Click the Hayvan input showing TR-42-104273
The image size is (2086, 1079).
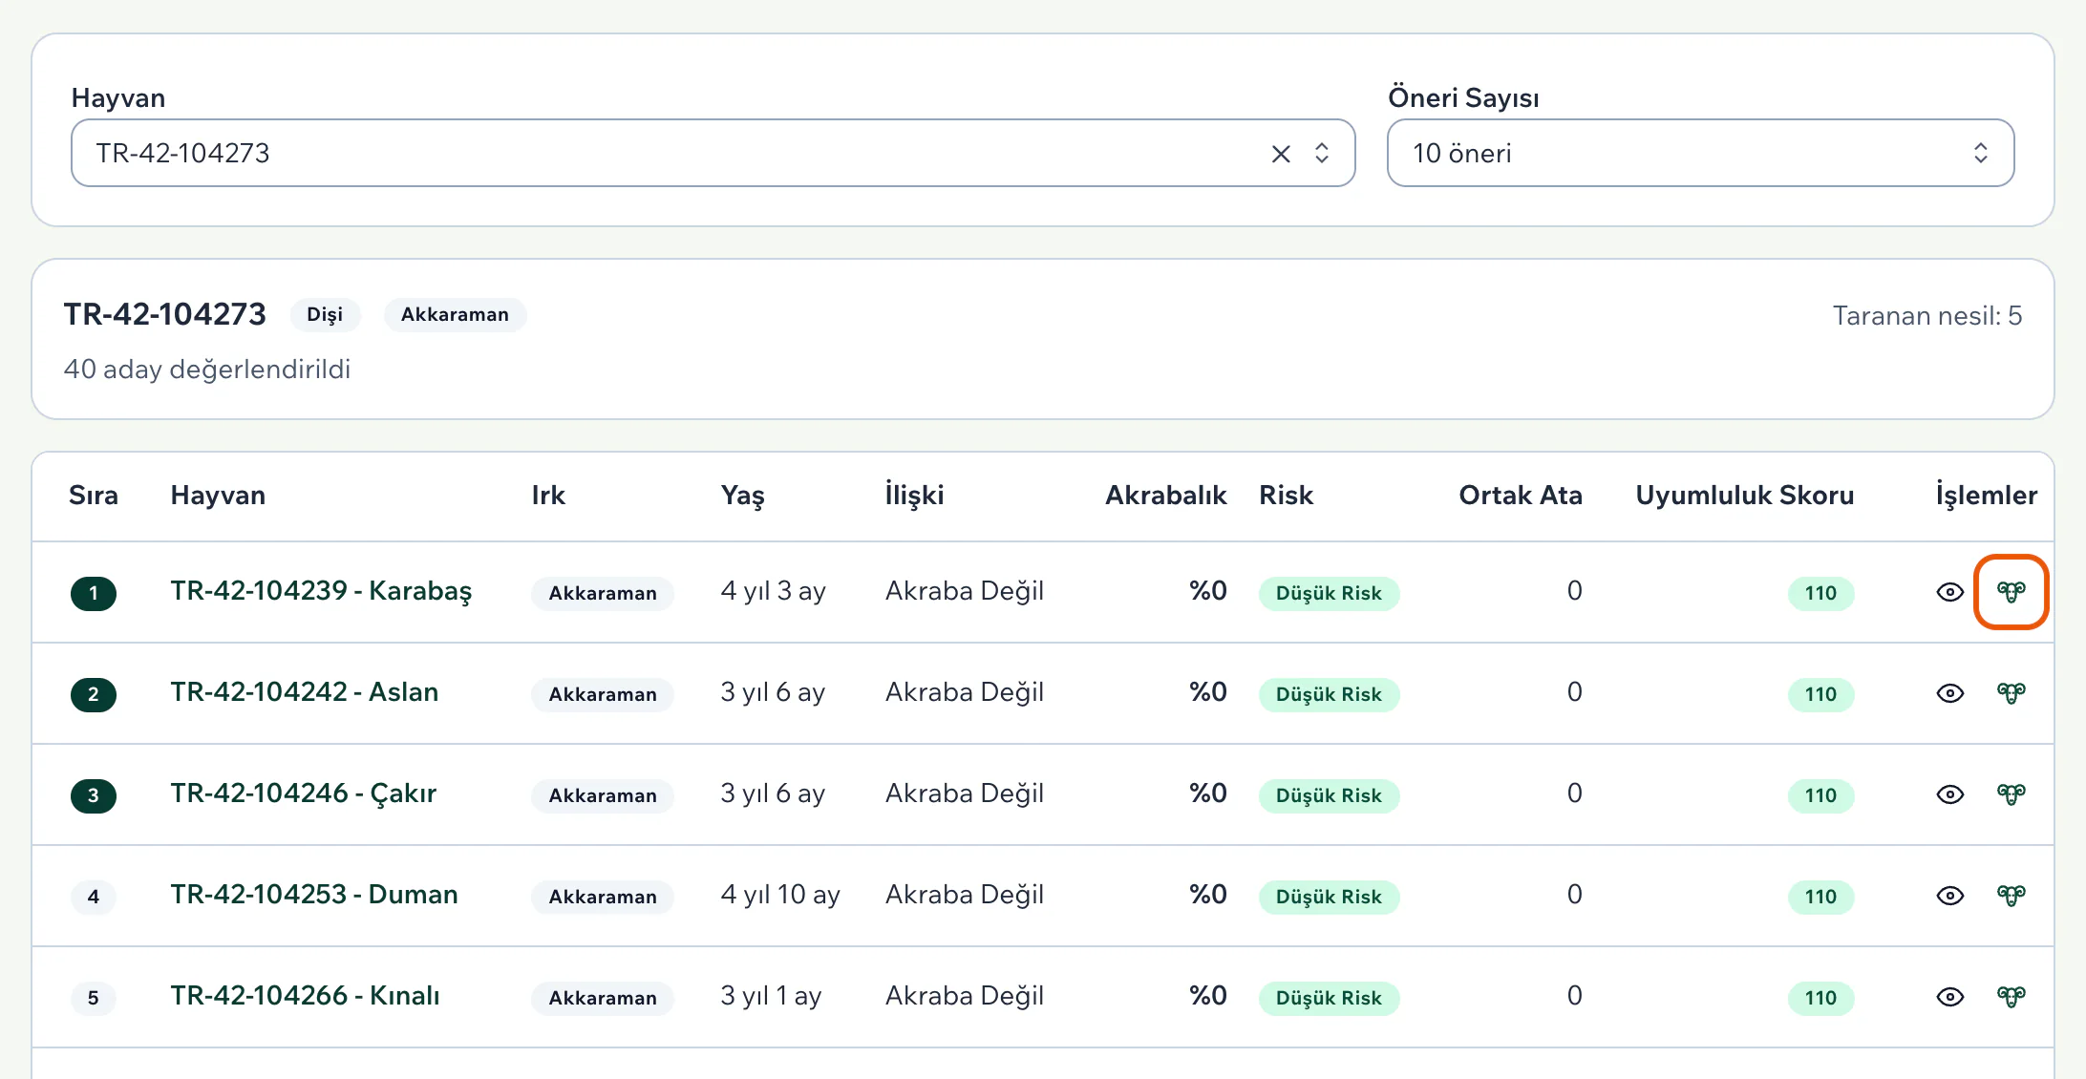coord(713,153)
